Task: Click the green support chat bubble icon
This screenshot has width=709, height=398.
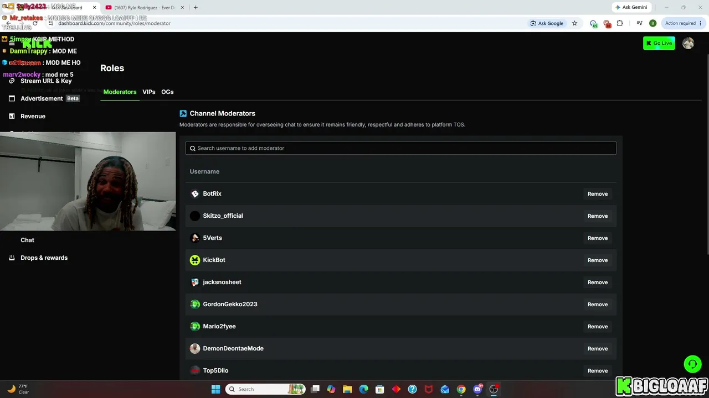Action: point(692,364)
